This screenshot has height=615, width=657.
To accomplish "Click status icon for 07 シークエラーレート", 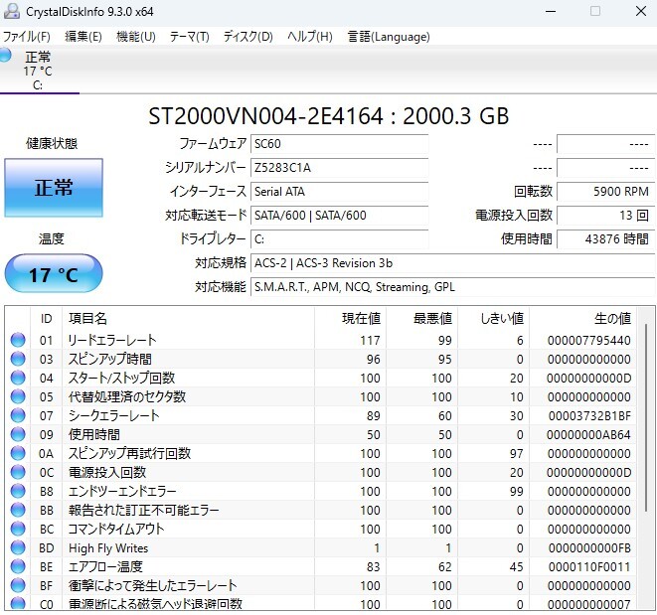I will point(18,415).
